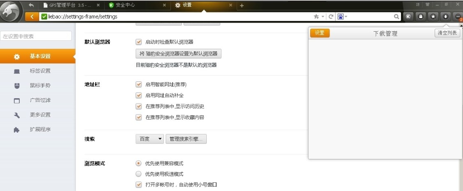Open the 百度 search engine dropdown
Viewport: 463px width, 191px height.
pos(150,139)
